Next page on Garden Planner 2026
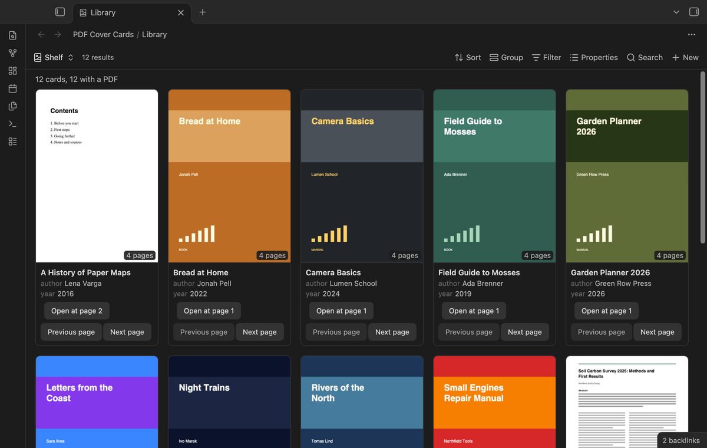The image size is (707, 448). (x=658, y=332)
